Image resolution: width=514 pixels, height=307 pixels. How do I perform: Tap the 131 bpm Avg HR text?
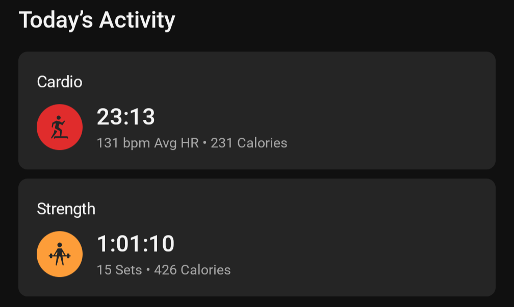click(x=148, y=143)
